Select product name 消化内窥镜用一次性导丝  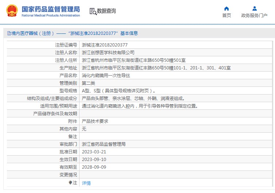coord(106,76)
